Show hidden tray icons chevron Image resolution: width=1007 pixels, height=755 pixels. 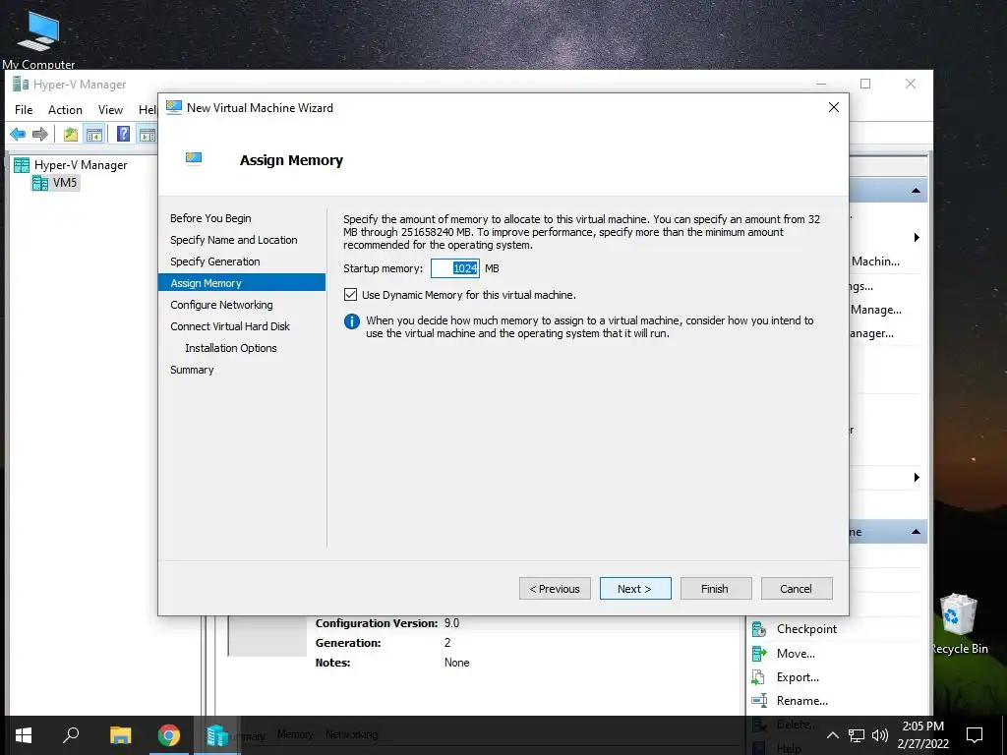coord(832,735)
